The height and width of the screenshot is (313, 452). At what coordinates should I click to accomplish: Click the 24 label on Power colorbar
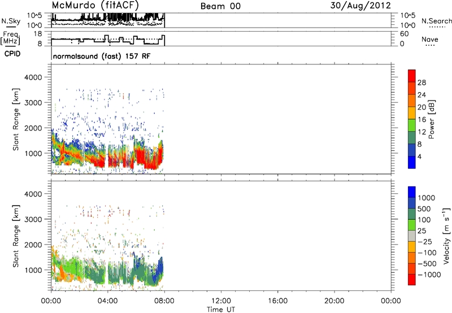coord(421,95)
